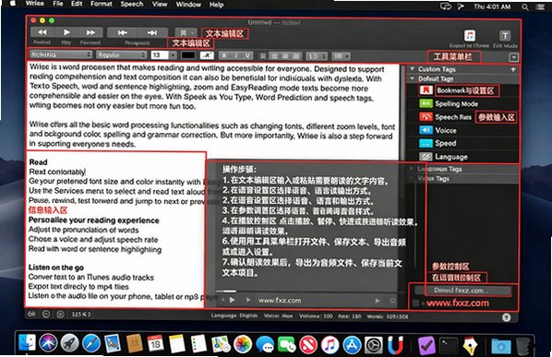
Task: Open the Edit menu
Action: (77, 4)
